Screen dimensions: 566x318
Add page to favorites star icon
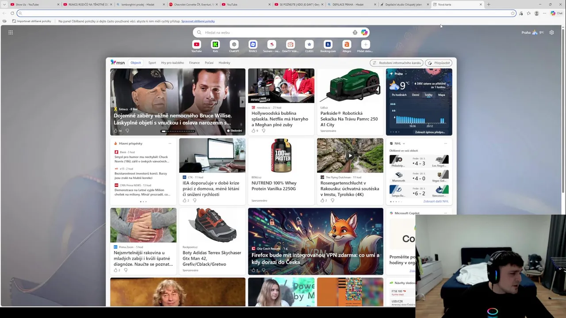pos(512,13)
